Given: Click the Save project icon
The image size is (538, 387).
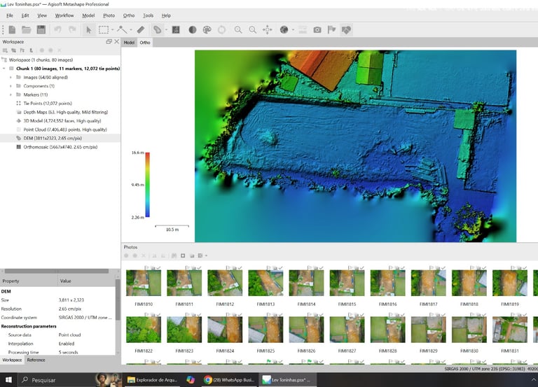Looking at the screenshot, I should [x=41, y=30].
